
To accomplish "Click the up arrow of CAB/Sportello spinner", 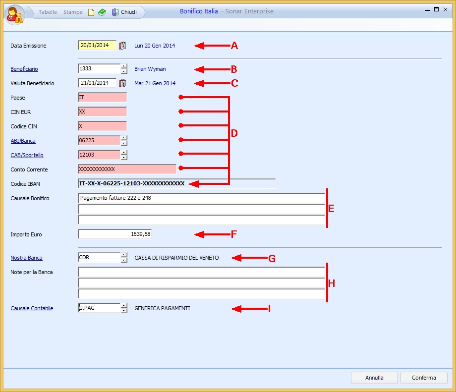I will [x=124, y=152].
